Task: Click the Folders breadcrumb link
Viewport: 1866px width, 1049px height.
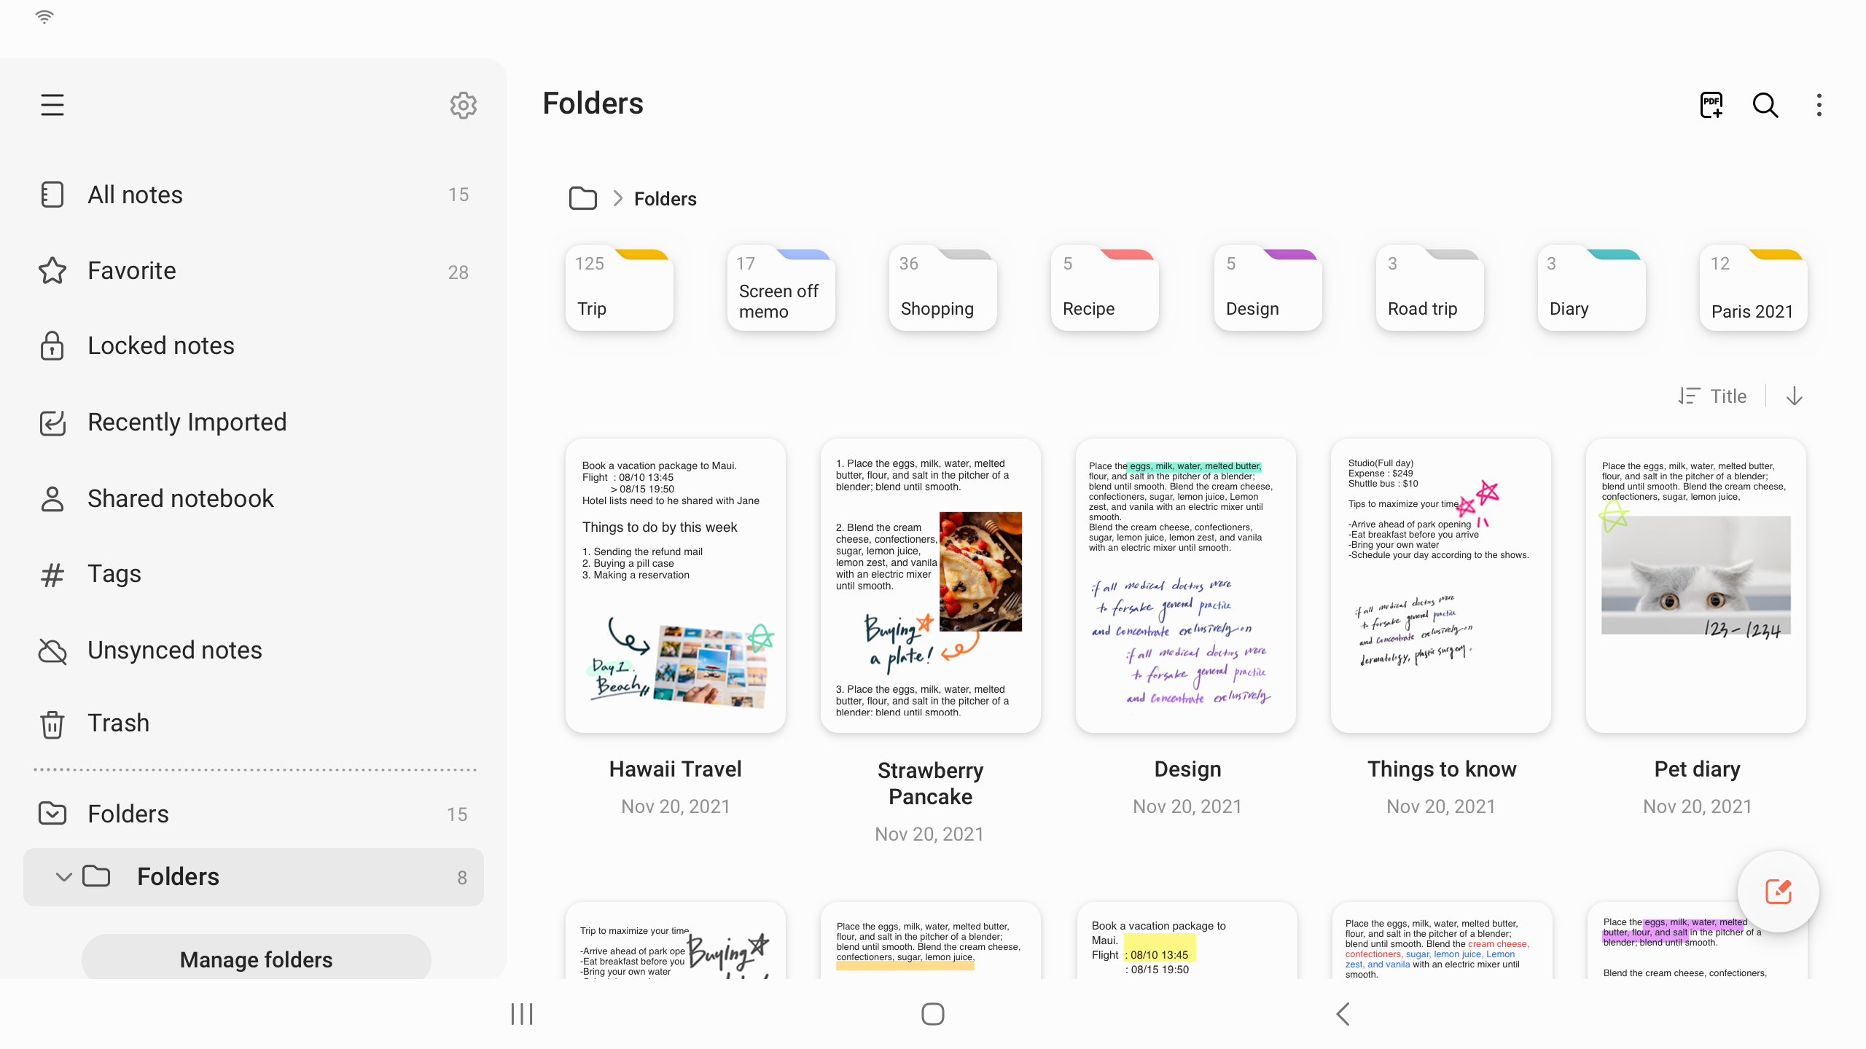Action: point(665,198)
